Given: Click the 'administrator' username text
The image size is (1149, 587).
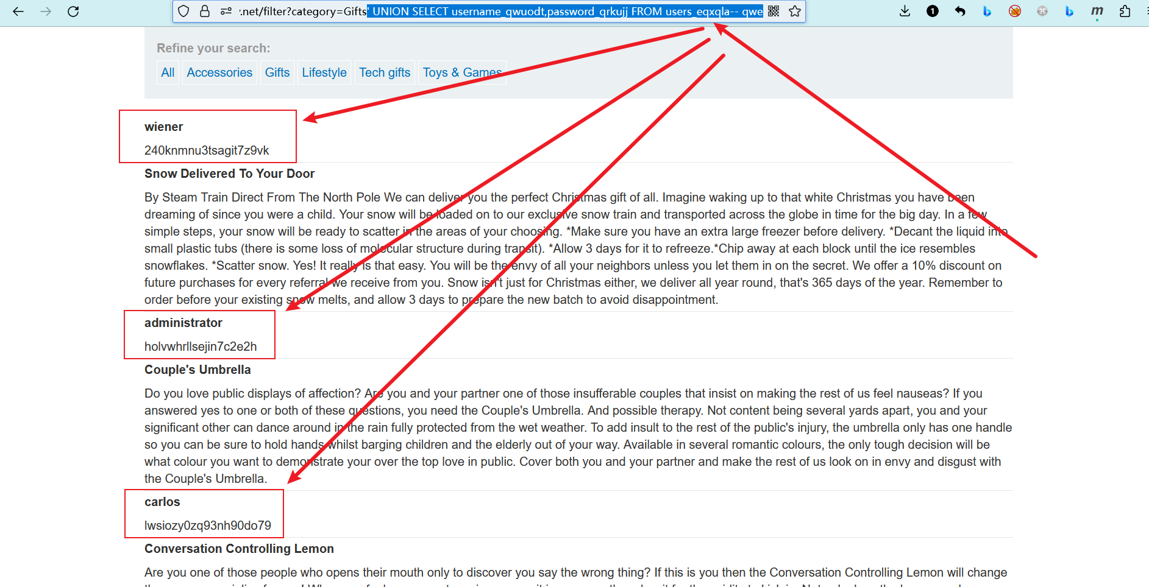Looking at the screenshot, I should pyautogui.click(x=183, y=323).
